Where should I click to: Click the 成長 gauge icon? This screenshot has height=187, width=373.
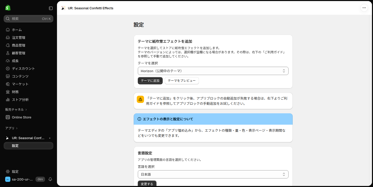(8, 61)
